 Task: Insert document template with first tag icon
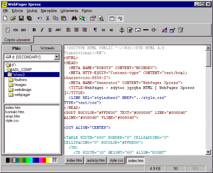pos(8,30)
